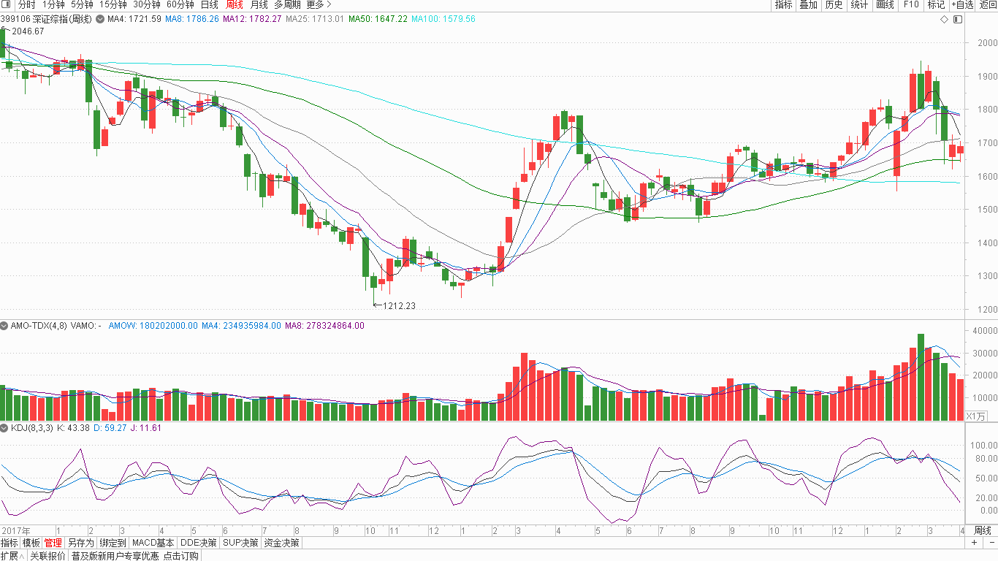Click 另存为 save-as option

click(80, 543)
